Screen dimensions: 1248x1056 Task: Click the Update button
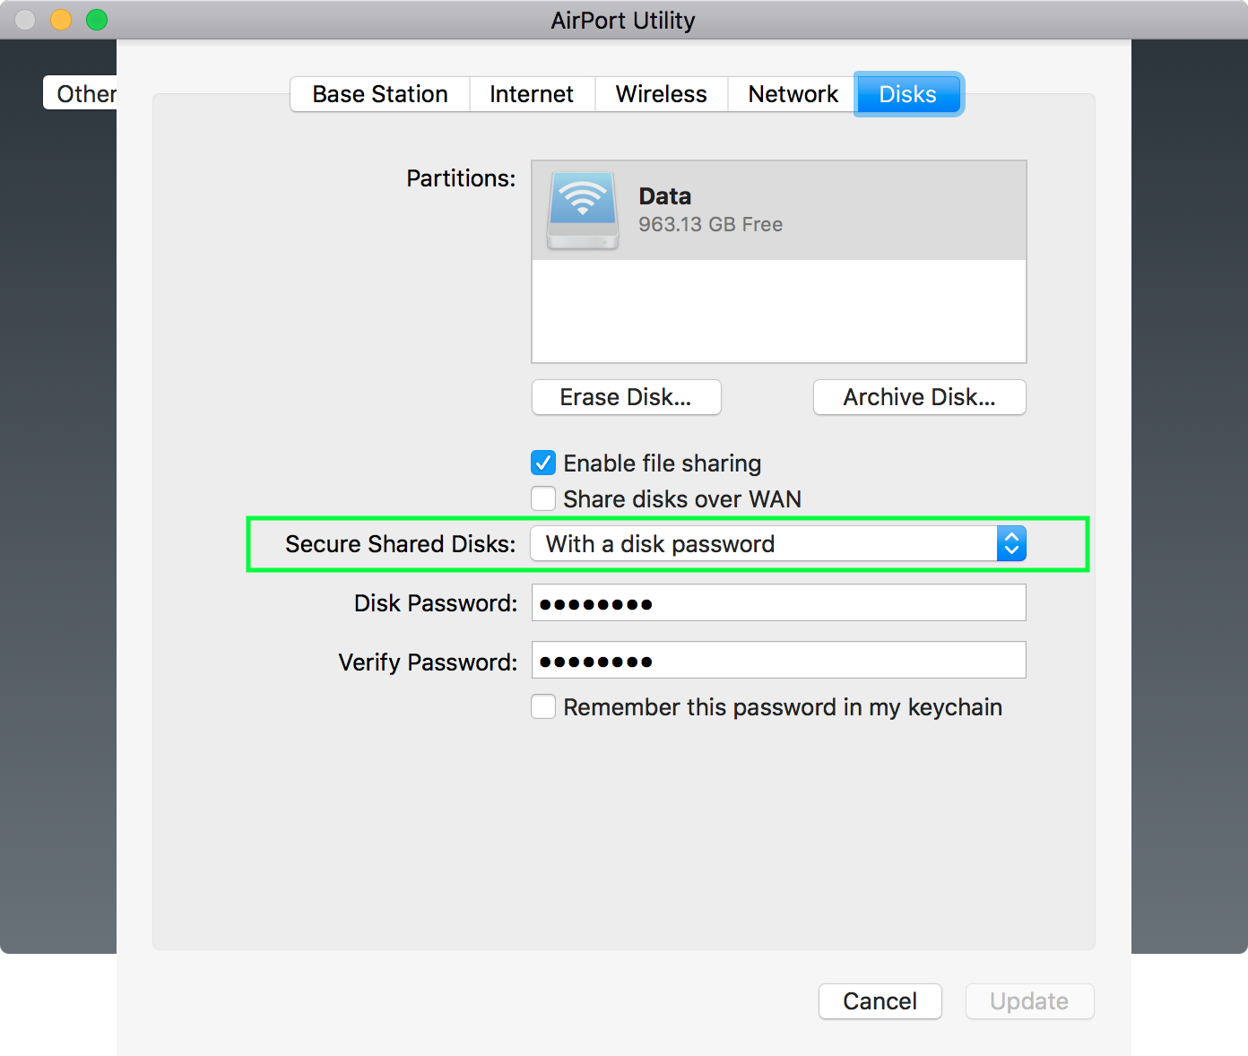1030,1001
